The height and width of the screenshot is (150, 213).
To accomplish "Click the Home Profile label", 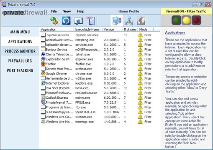I will pyautogui.click(x=129, y=11).
